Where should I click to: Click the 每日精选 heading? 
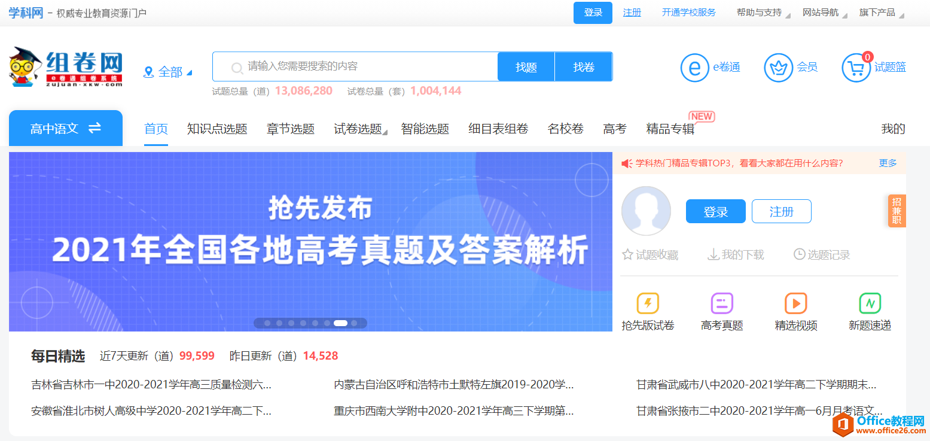pos(58,356)
